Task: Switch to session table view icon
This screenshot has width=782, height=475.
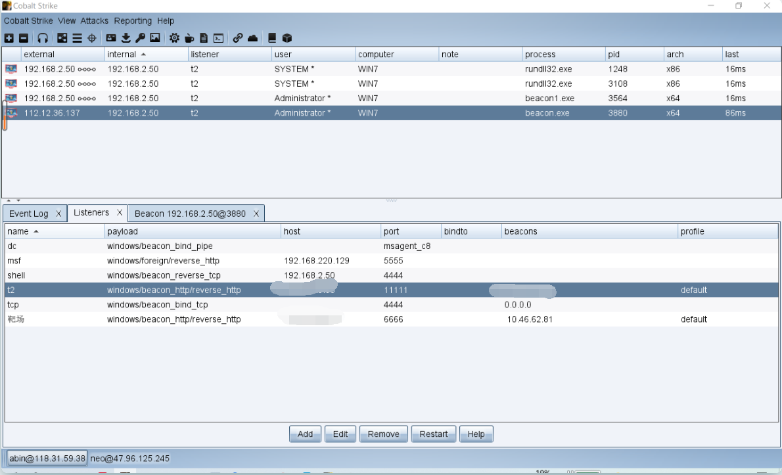Action: coord(77,38)
